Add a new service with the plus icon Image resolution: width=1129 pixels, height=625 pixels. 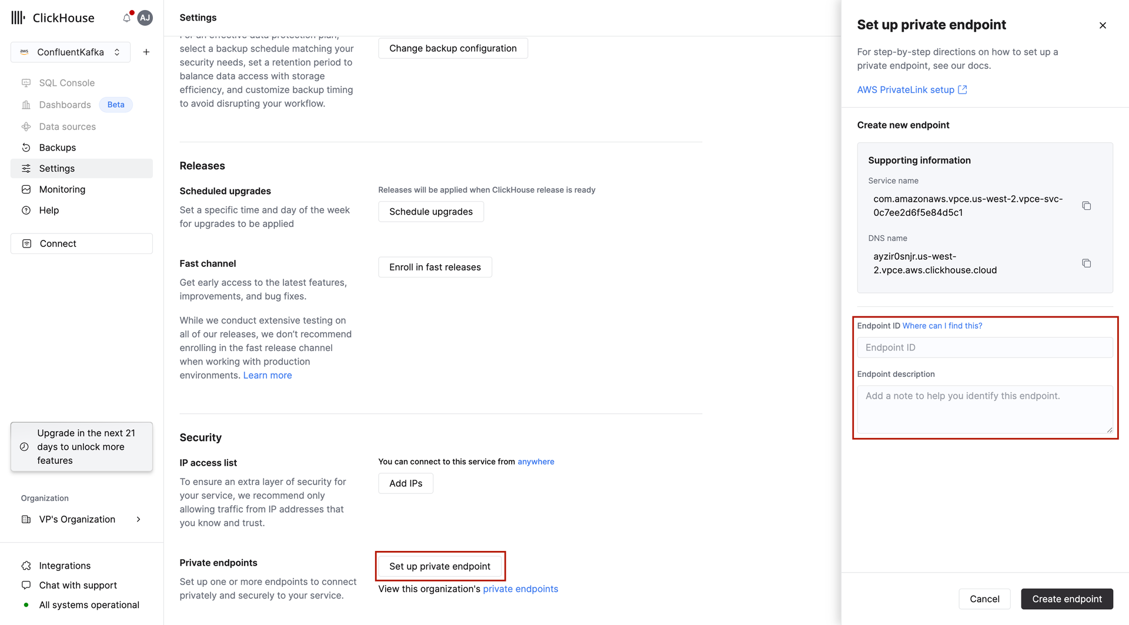[x=146, y=52]
